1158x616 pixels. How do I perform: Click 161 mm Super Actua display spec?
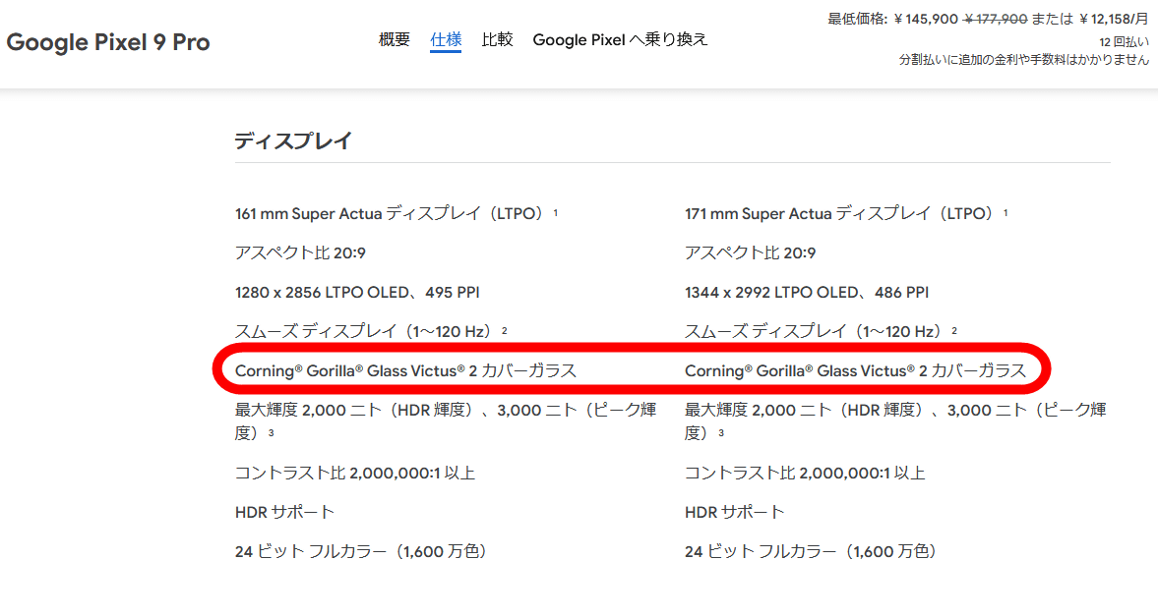(x=392, y=214)
